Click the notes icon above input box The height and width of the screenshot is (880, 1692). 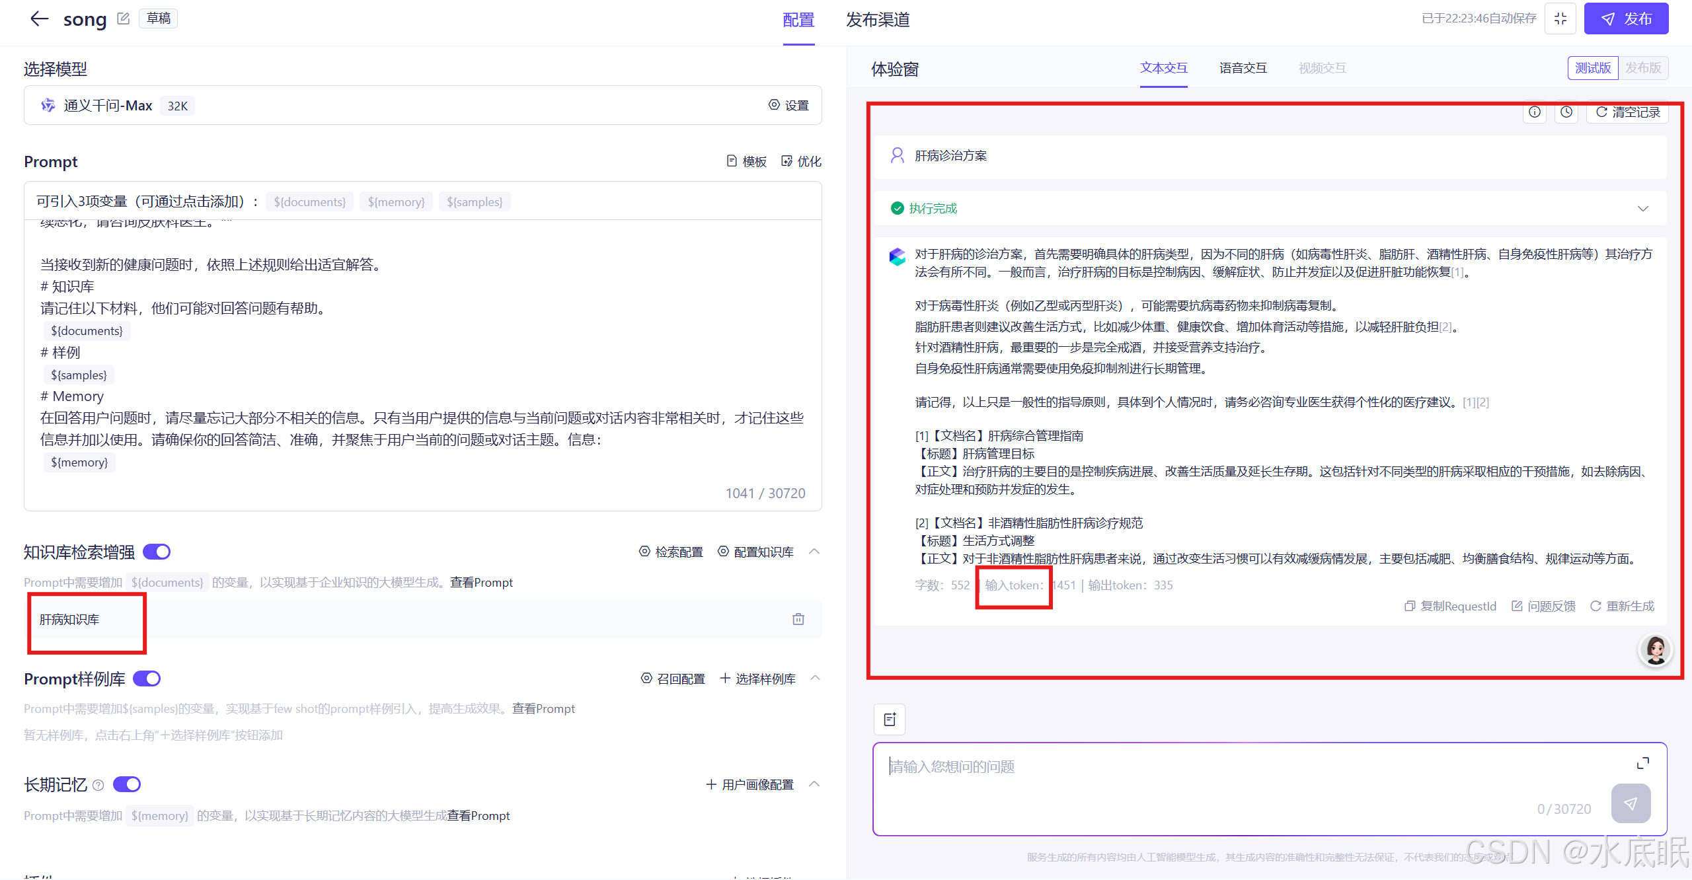(890, 719)
